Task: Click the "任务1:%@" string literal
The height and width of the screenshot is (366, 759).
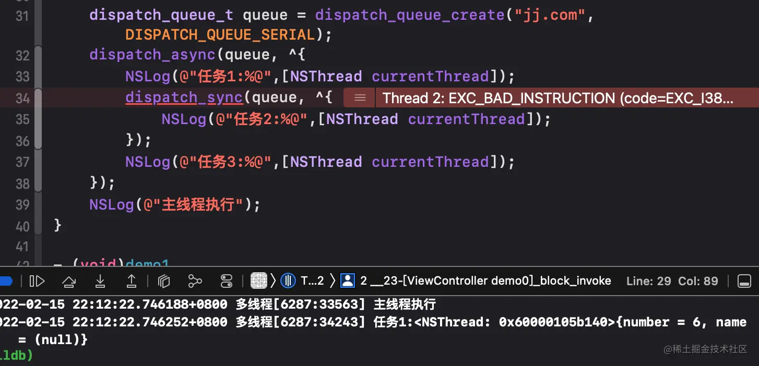Action: pyautogui.click(x=226, y=76)
